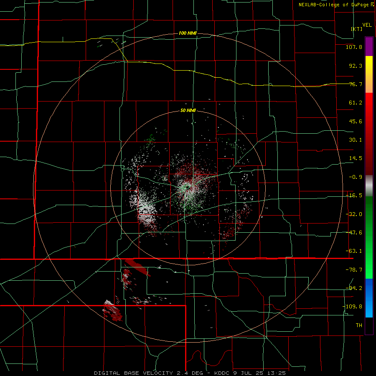
Task: Select the -47.6 scale value
Action: pos(354,233)
